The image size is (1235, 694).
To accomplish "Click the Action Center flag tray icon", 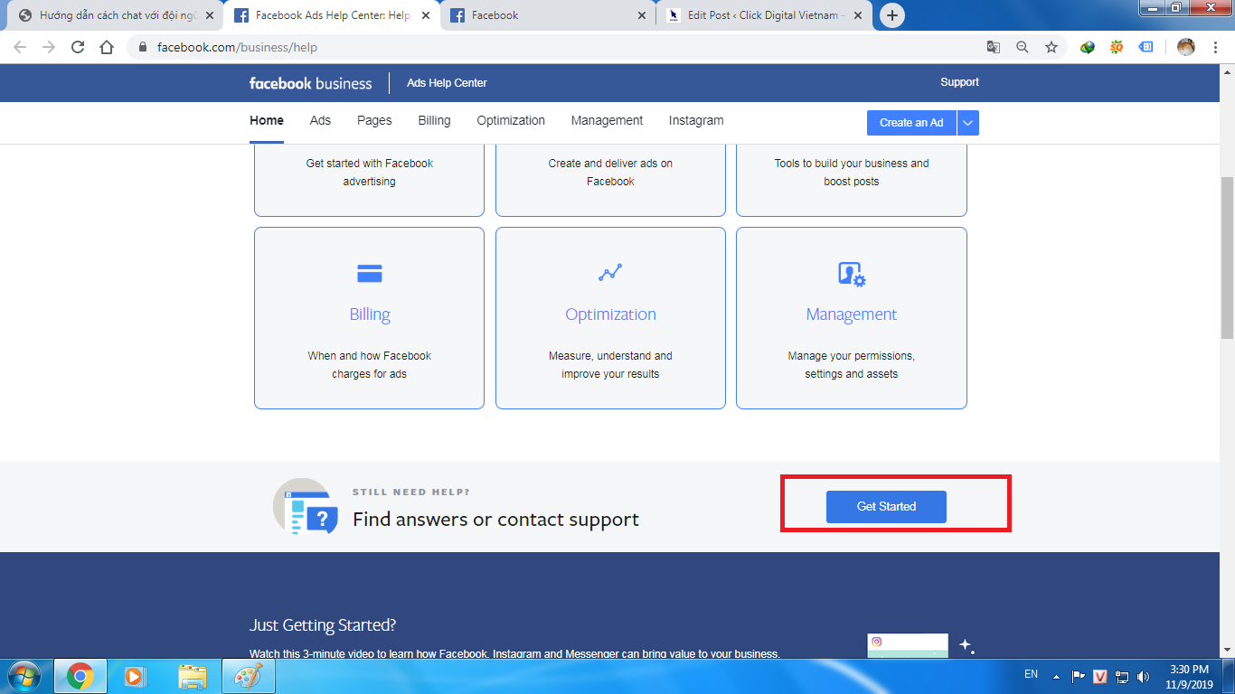I will click(x=1078, y=676).
